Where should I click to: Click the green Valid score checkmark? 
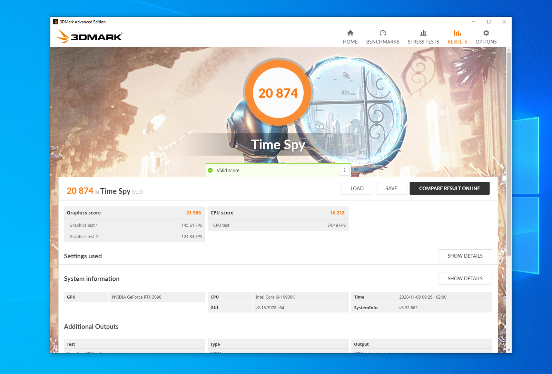210,170
